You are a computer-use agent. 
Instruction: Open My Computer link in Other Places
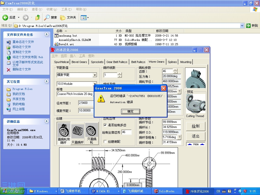[x=19, y=104]
